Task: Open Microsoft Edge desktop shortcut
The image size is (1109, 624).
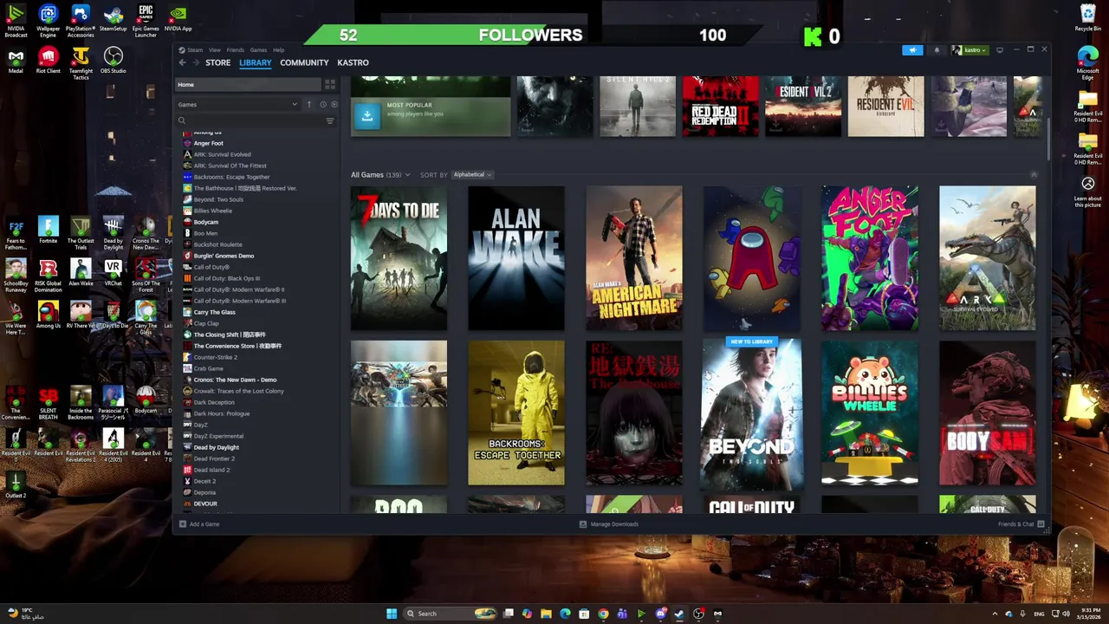Action: (x=1087, y=64)
